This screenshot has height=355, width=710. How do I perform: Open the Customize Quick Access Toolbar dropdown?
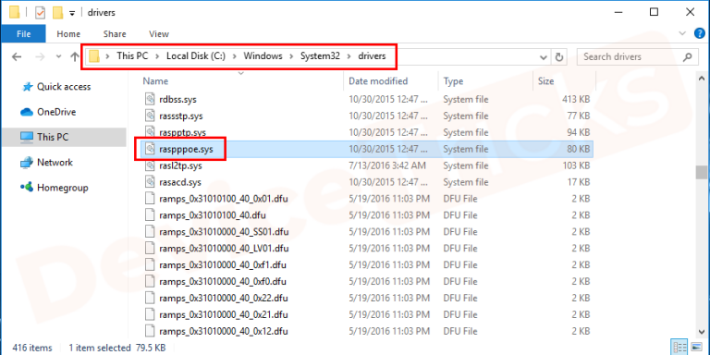click(x=72, y=13)
